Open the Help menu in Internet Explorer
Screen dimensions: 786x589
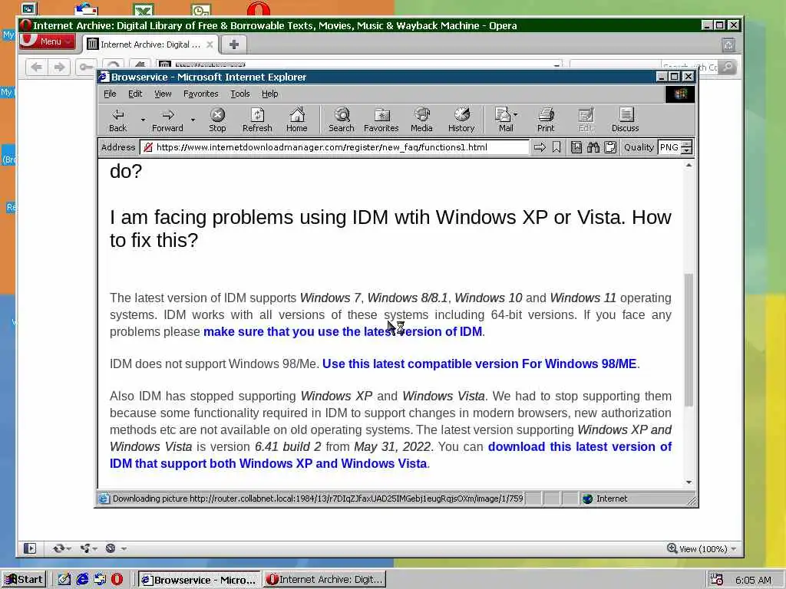[x=269, y=94]
